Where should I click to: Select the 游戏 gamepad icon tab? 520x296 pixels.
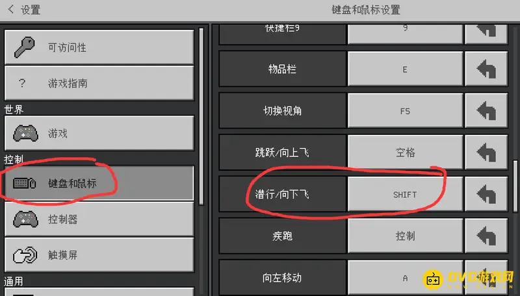pyautogui.click(x=99, y=133)
